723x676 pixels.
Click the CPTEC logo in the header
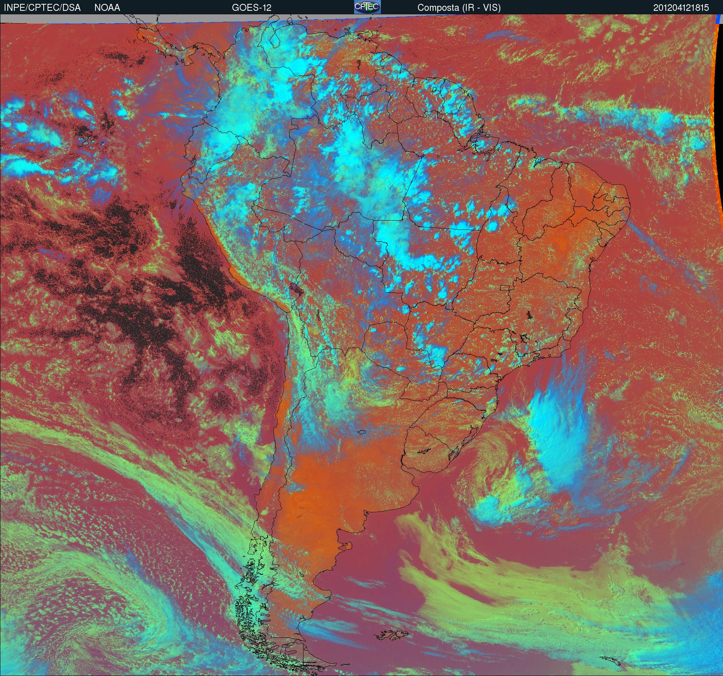coord(367,7)
